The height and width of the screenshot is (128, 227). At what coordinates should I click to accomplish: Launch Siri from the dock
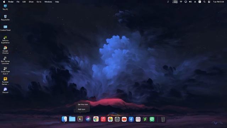88,119
